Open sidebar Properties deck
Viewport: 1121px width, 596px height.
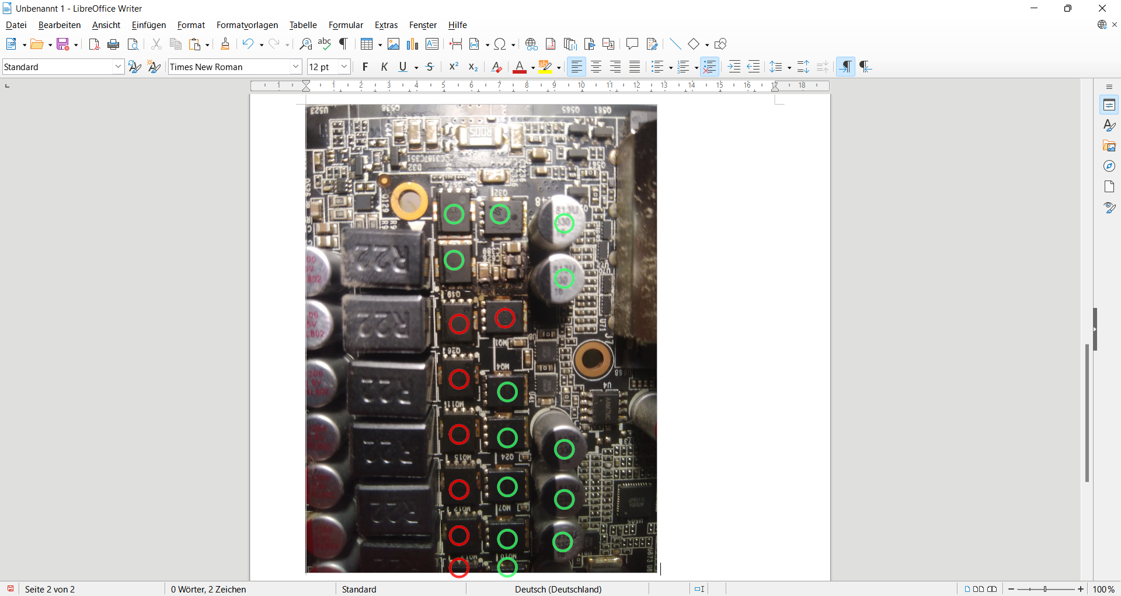pos(1109,105)
